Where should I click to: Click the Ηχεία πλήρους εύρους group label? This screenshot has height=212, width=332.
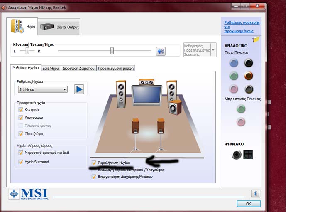pos(34,145)
